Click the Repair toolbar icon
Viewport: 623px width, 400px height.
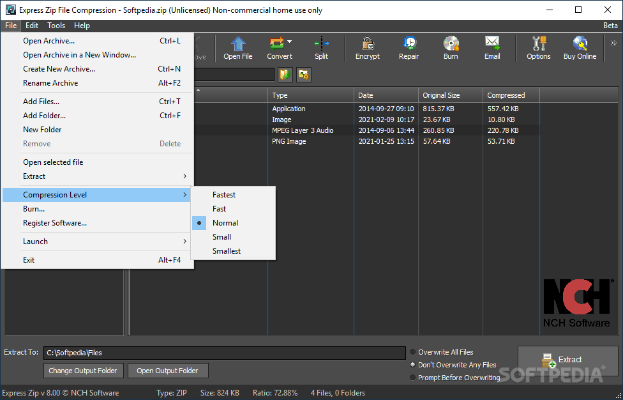coord(409,48)
